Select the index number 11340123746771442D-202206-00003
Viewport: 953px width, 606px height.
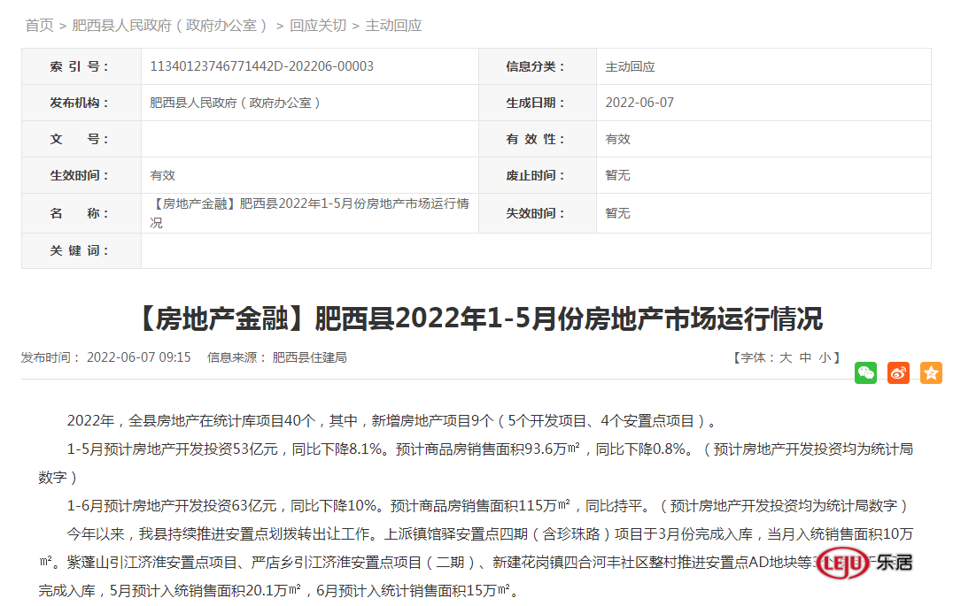click(260, 65)
